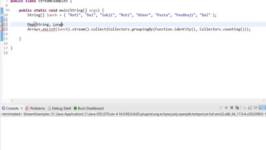266x150 pixels.
Task: Click the asList method call on line 13
Action: click(49, 29)
